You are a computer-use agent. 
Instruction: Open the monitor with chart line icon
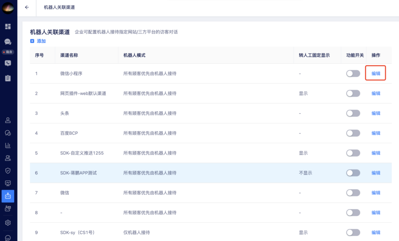pyautogui.click(x=8, y=183)
